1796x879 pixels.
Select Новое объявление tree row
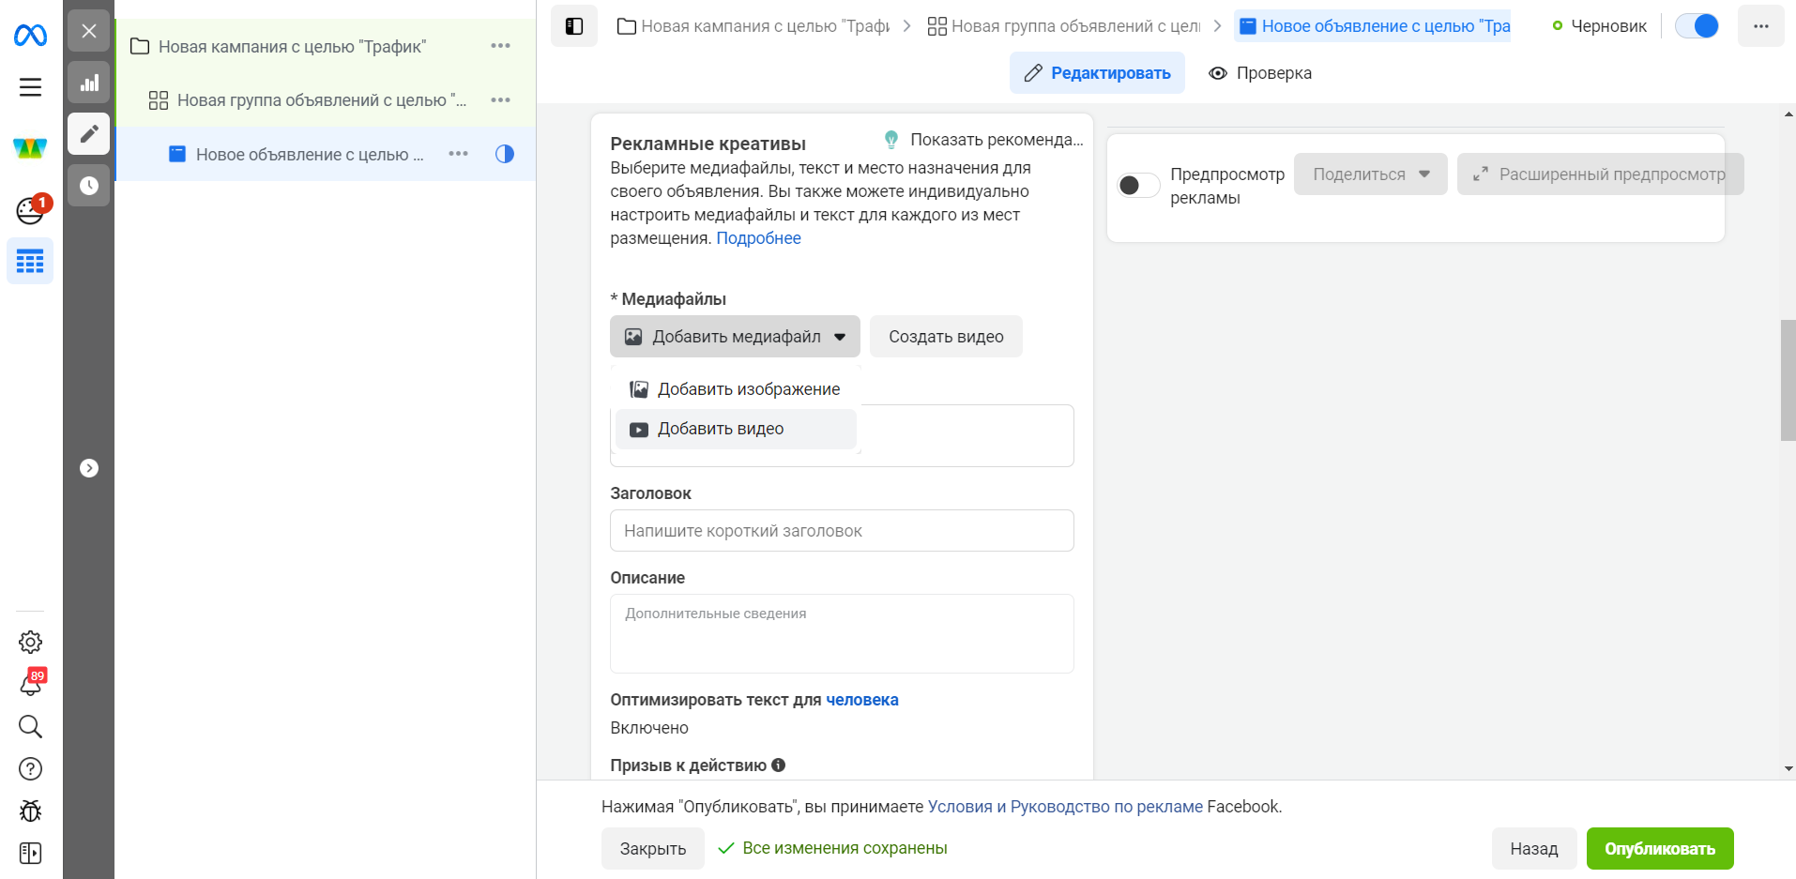(x=325, y=154)
